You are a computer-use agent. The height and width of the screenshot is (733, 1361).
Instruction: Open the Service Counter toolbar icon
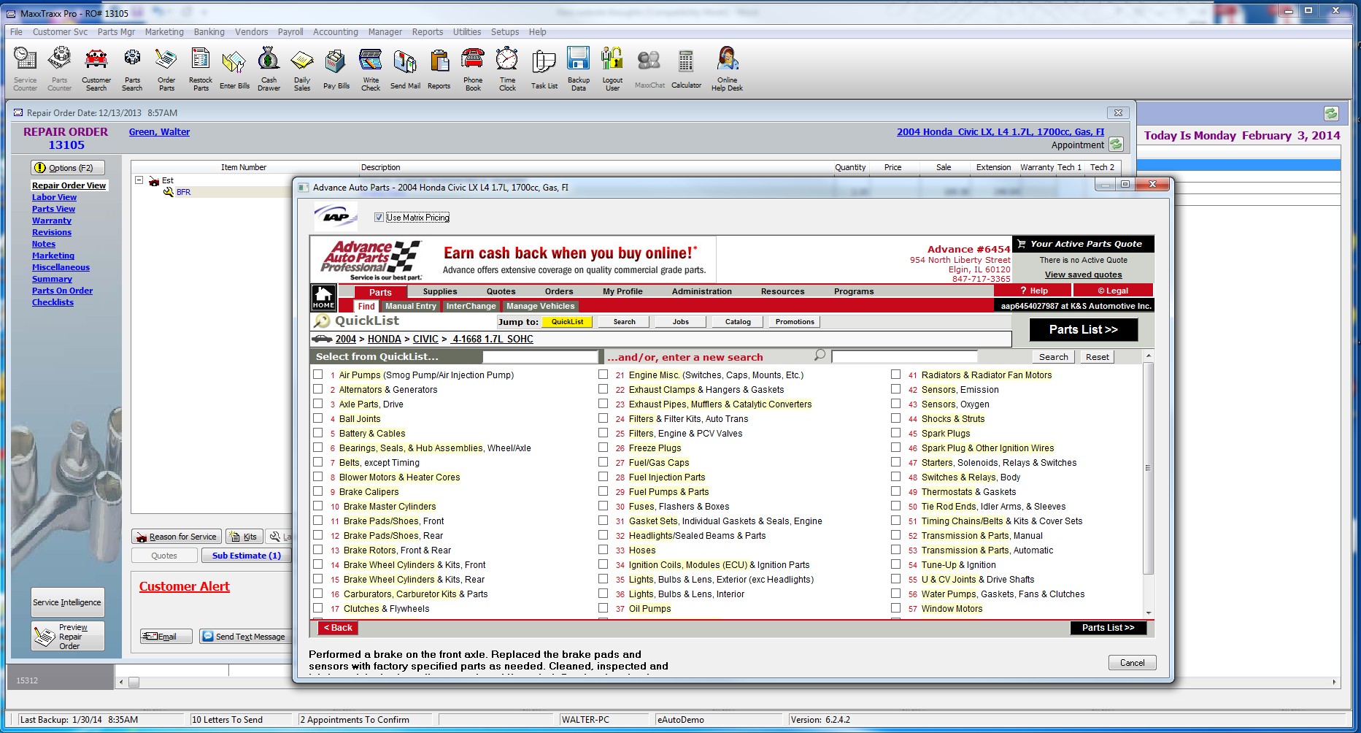(x=25, y=69)
